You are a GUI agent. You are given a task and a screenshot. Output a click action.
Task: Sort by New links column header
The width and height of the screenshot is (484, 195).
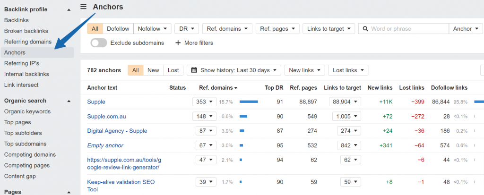(x=380, y=88)
